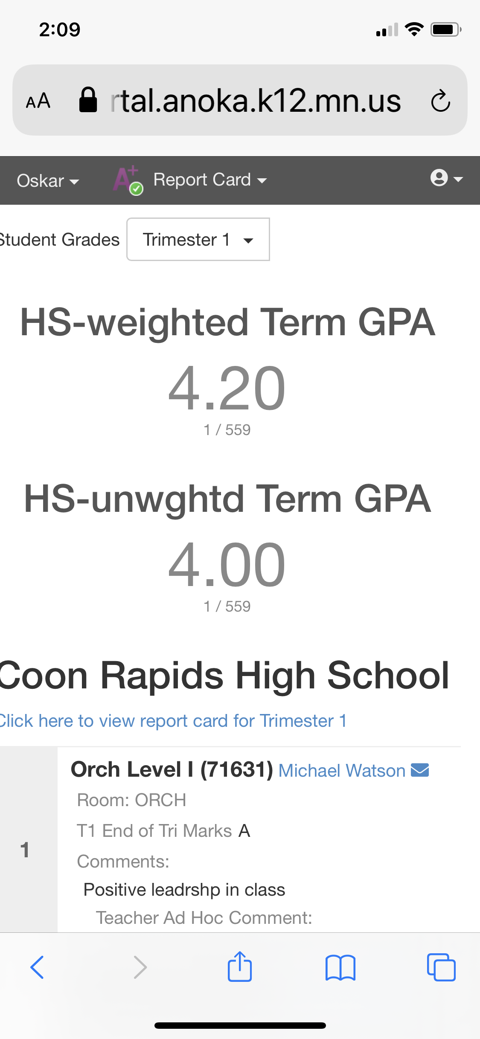Tap the lock icon in address bar

(88, 100)
